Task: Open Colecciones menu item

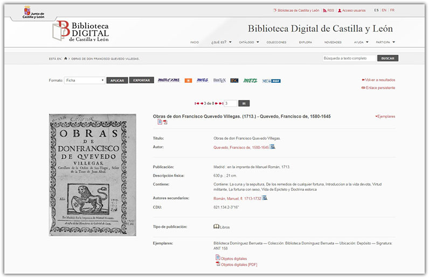Action: (276, 42)
